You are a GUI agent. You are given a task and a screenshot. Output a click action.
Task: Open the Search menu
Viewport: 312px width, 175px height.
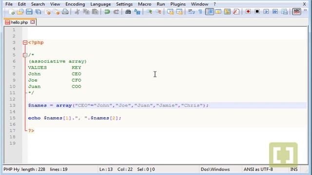[x=38, y=4]
